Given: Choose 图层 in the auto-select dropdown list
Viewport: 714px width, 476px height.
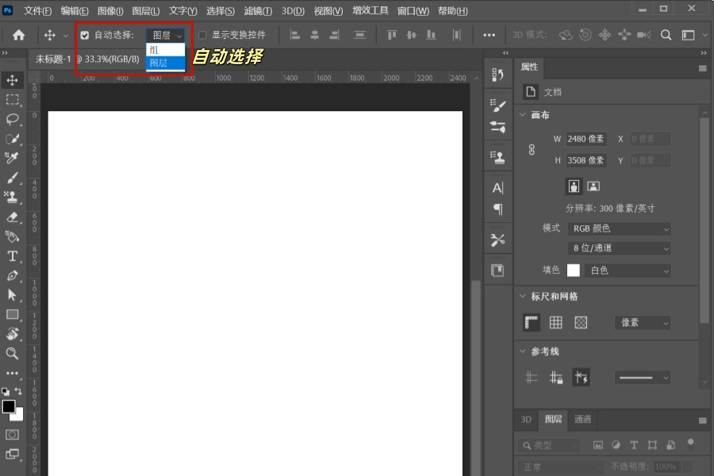Looking at the screenshot, I should pos(166,63).
